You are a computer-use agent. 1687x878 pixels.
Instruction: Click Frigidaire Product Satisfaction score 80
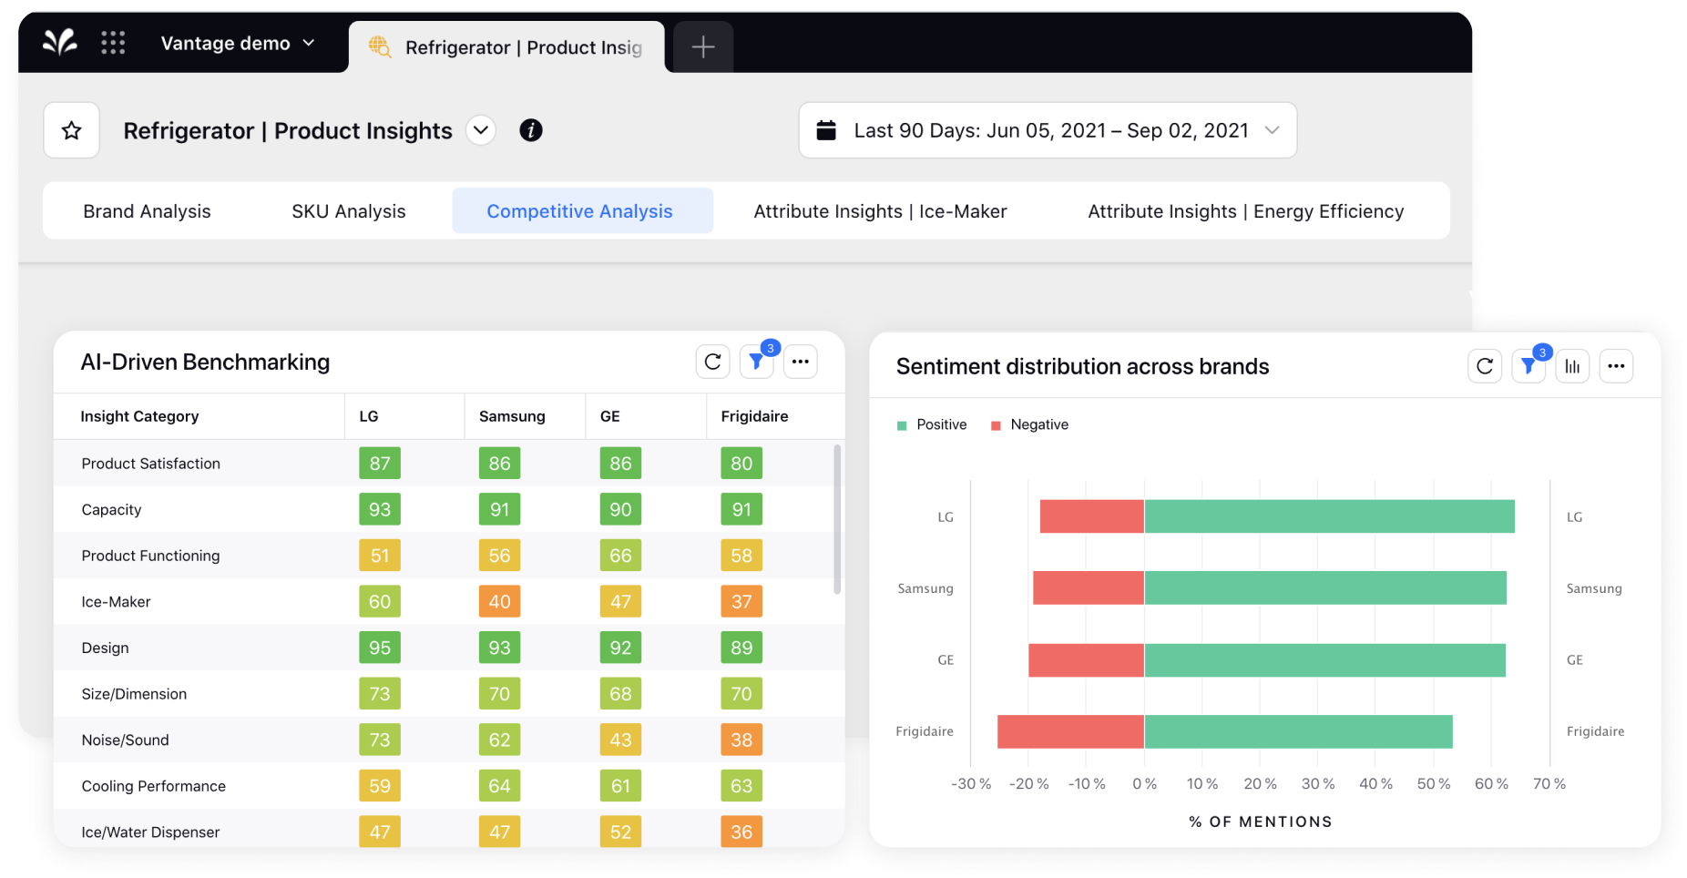coord(741,464)
